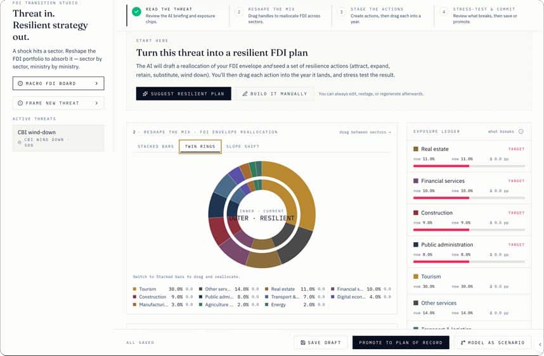Click the pencil icon on Build It Manually

coord(245,94)
